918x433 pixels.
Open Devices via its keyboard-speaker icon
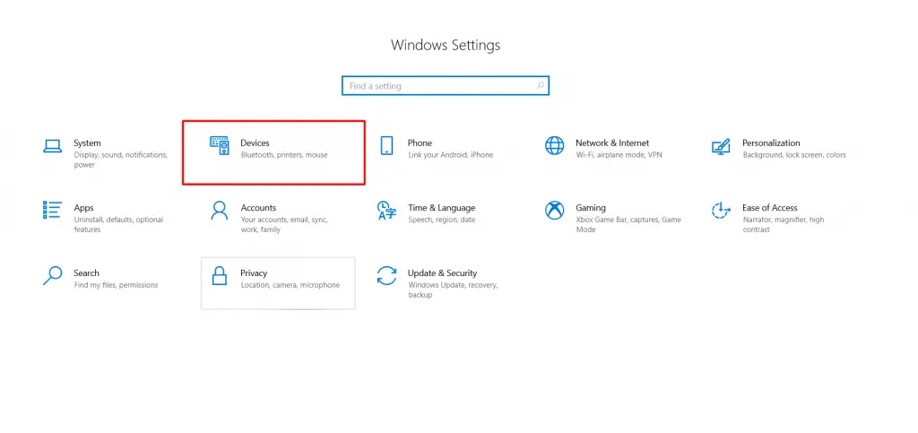220,146
